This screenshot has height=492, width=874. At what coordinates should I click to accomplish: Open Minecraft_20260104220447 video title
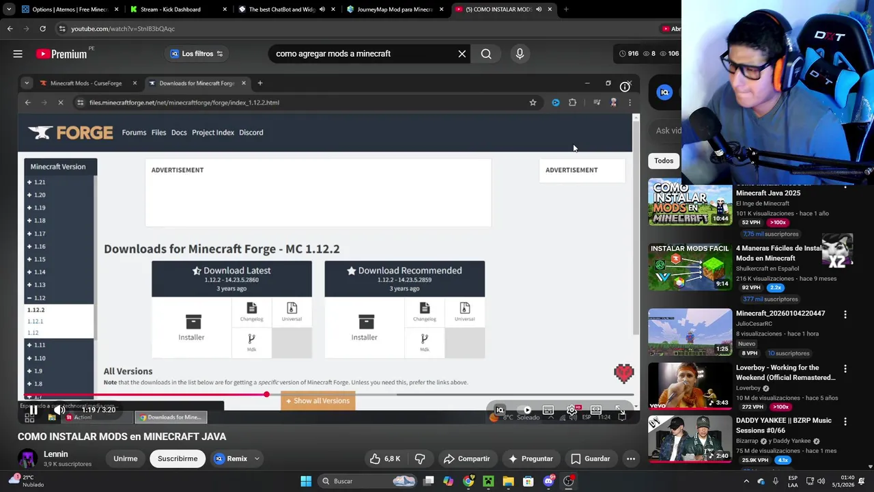780,314
